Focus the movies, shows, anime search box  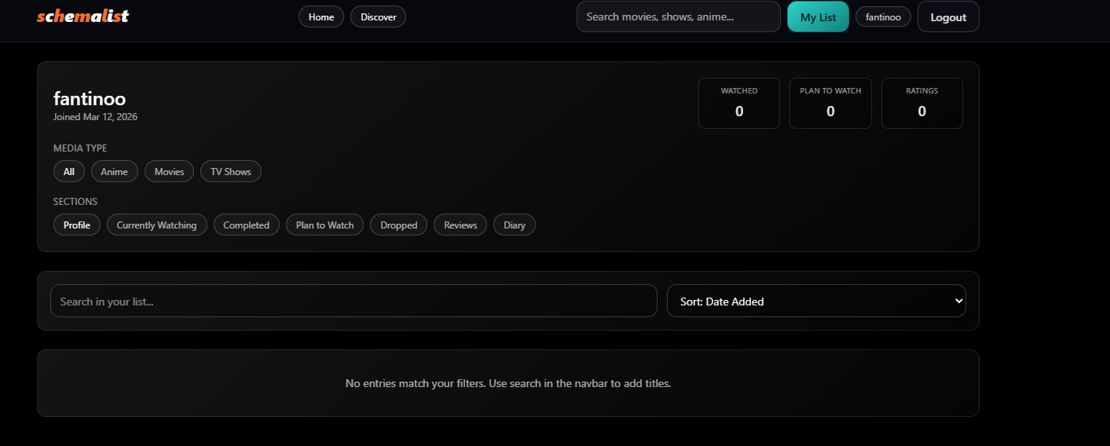(679, 16)
